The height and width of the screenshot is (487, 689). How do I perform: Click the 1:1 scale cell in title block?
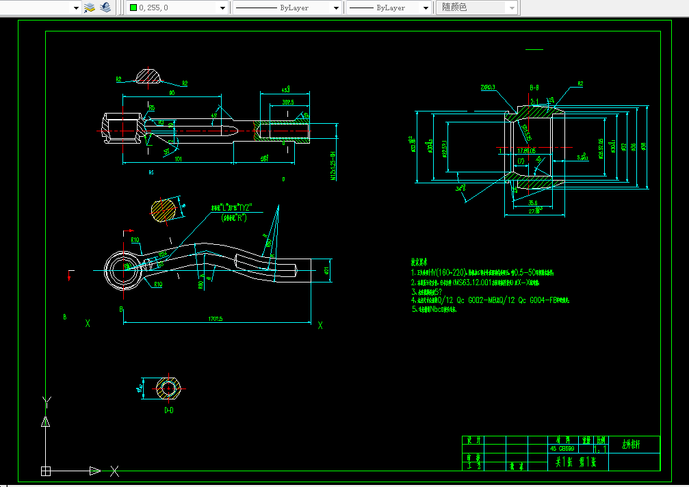click(600, 449)
